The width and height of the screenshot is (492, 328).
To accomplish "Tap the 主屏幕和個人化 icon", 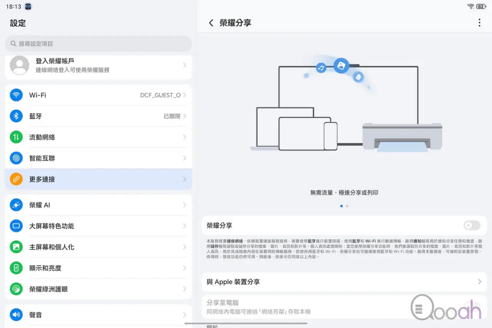I will (x=16, y=247).
